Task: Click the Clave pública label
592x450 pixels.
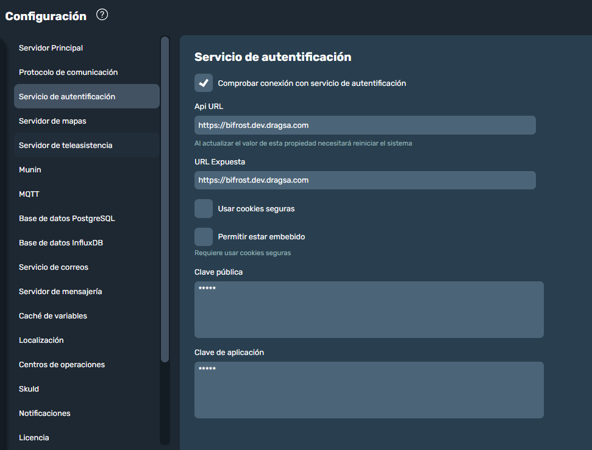Action: pos(218,272)
